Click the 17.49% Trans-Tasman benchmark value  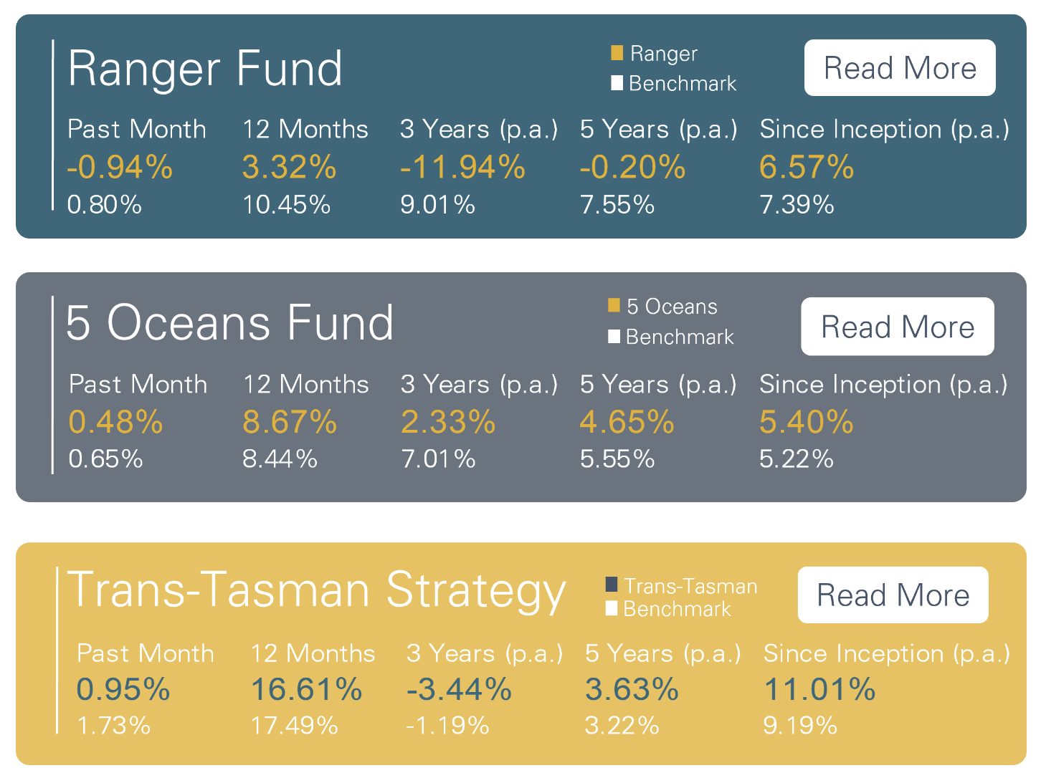tap(294, 726)
